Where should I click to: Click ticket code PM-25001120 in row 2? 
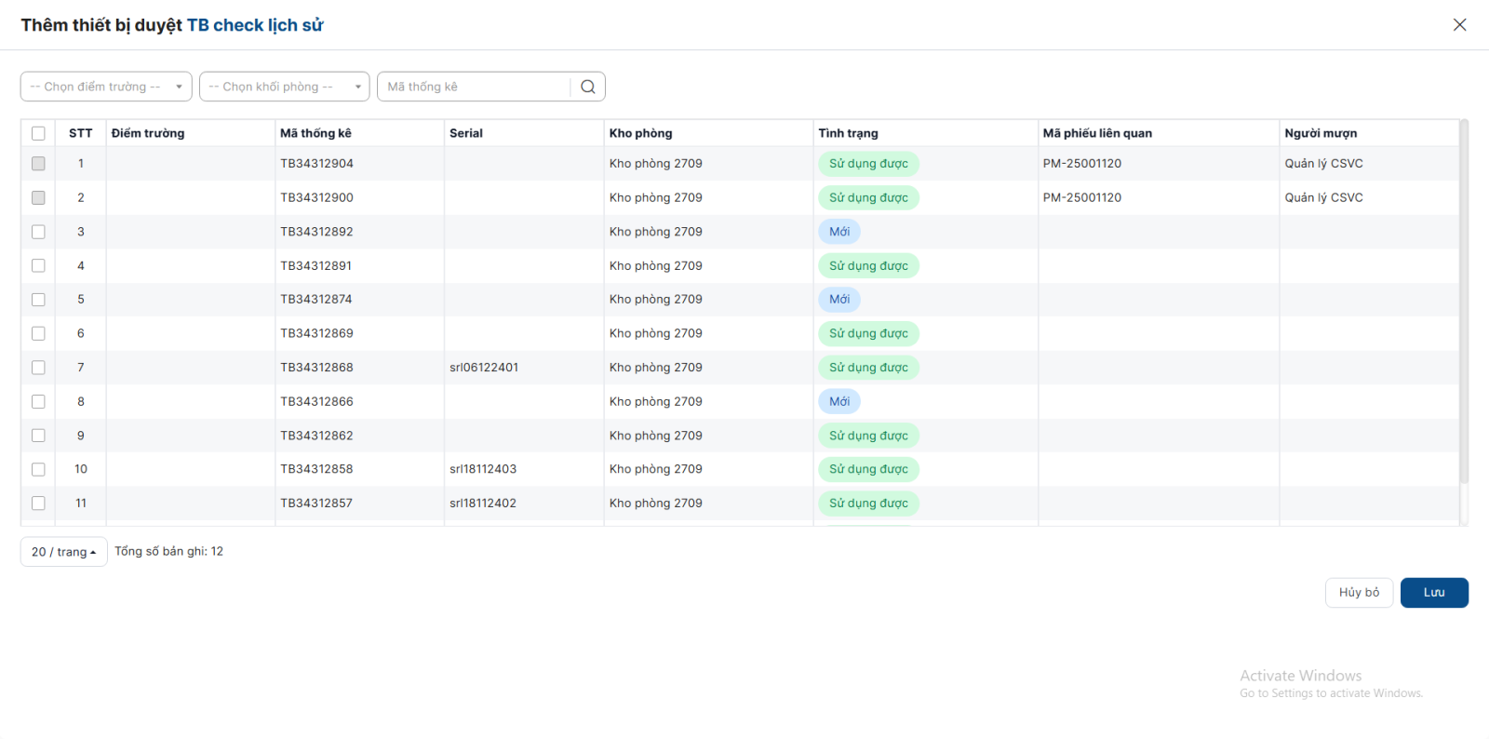point(1081,197)
